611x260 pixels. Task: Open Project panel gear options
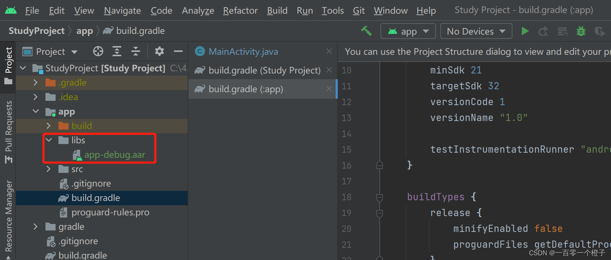coord(159,51)
